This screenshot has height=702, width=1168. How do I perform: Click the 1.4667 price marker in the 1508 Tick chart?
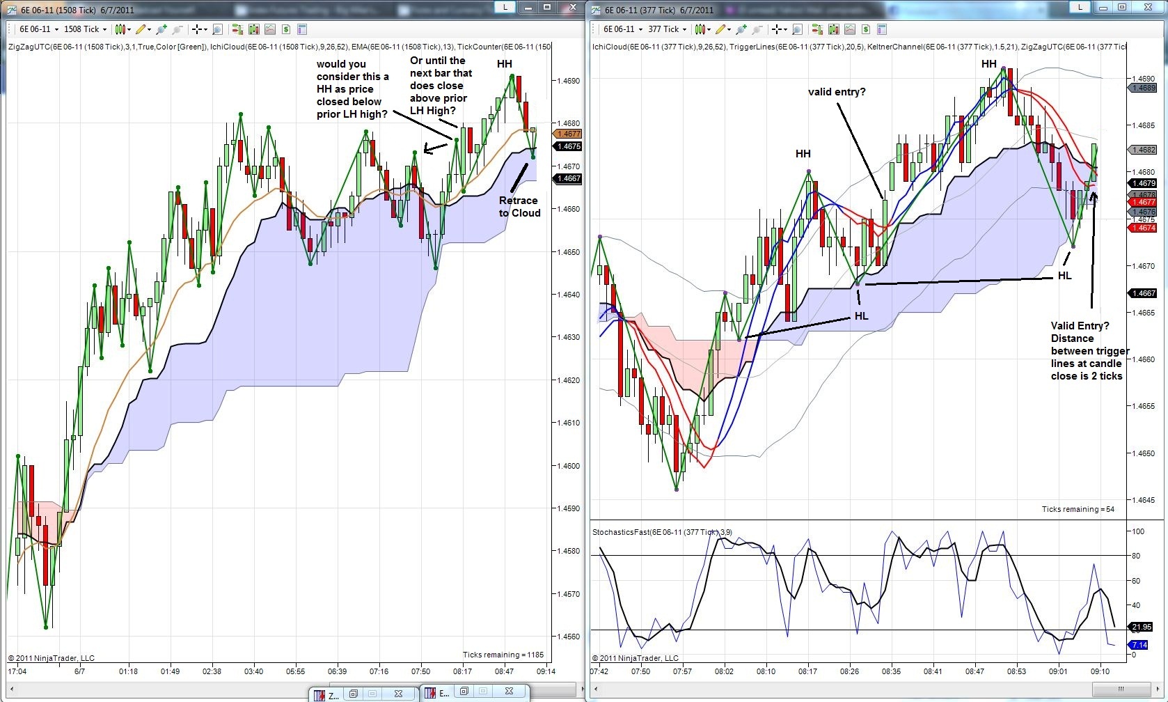567,179
